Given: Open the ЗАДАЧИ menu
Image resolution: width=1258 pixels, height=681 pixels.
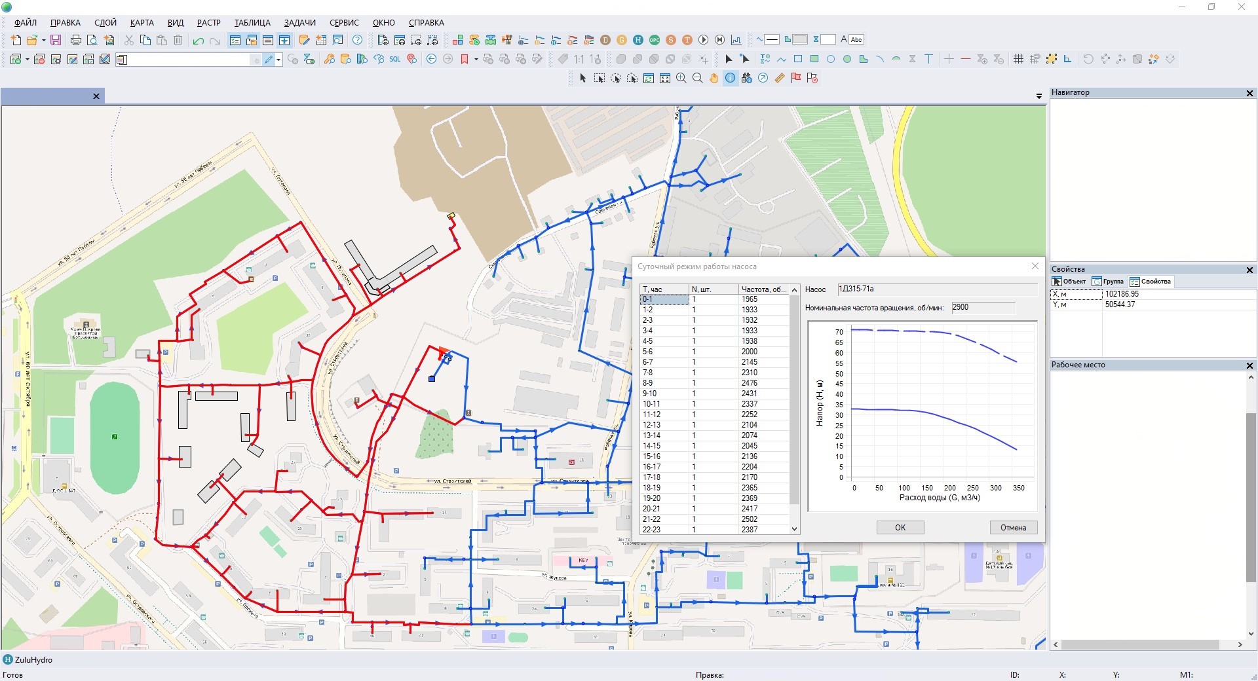Looking at the screenshot, I should pos(299,22).
